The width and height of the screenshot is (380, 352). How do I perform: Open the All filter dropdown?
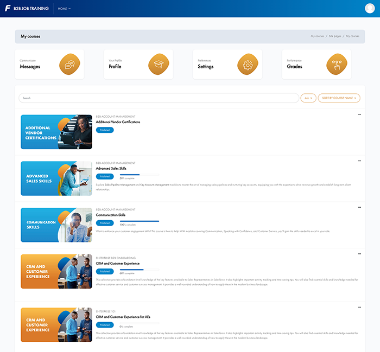coord(308,98)
